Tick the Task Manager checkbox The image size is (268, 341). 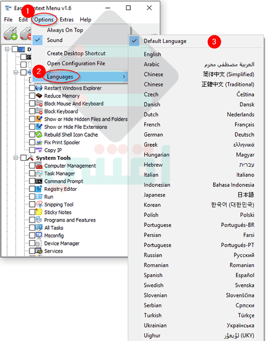(32, 173)
